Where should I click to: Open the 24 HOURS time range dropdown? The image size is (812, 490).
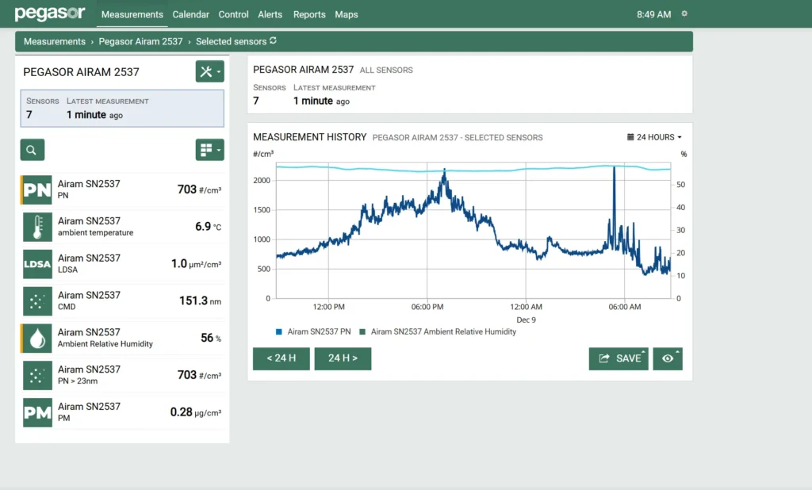point(654,137)
